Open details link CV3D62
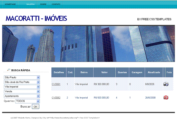This screenshot has width=177, height=120. [56, 98]
